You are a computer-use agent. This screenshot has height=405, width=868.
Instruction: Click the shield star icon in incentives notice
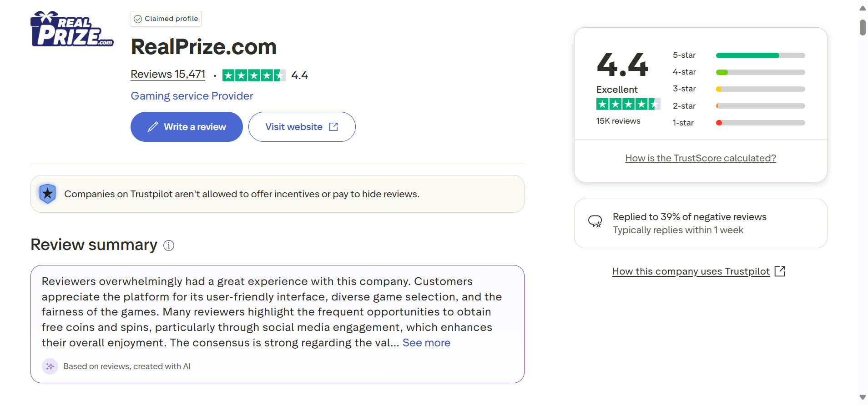click(47, 194)
